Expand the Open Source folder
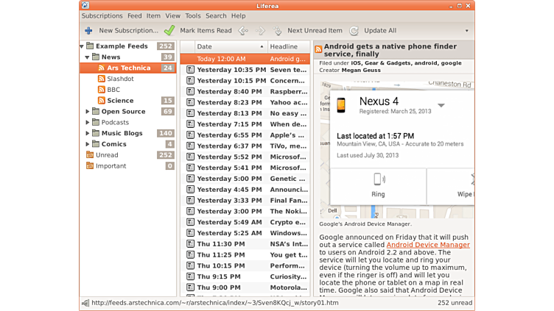The image size is (554, 311). [x=88, y=112]
